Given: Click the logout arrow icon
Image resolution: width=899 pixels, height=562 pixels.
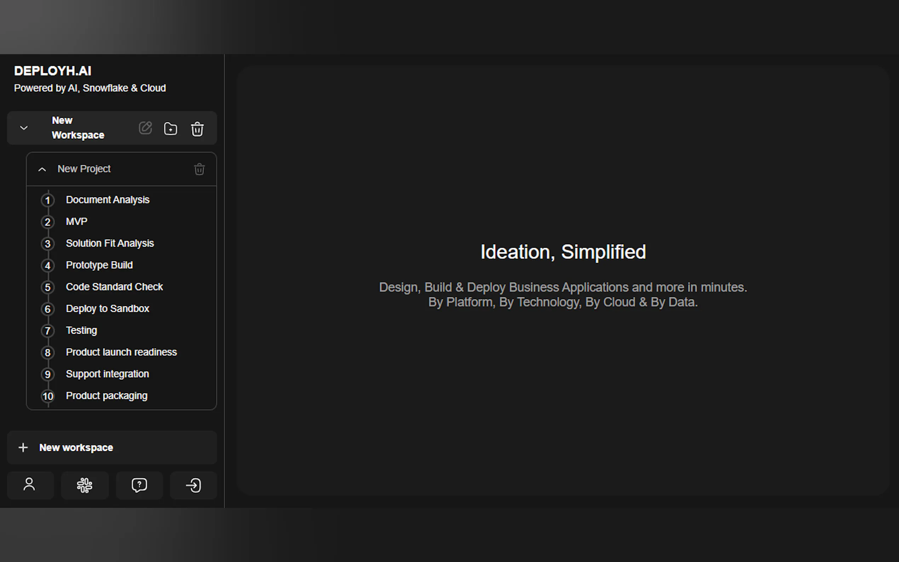Looking at the screenshot, I should tap(194, 485).
